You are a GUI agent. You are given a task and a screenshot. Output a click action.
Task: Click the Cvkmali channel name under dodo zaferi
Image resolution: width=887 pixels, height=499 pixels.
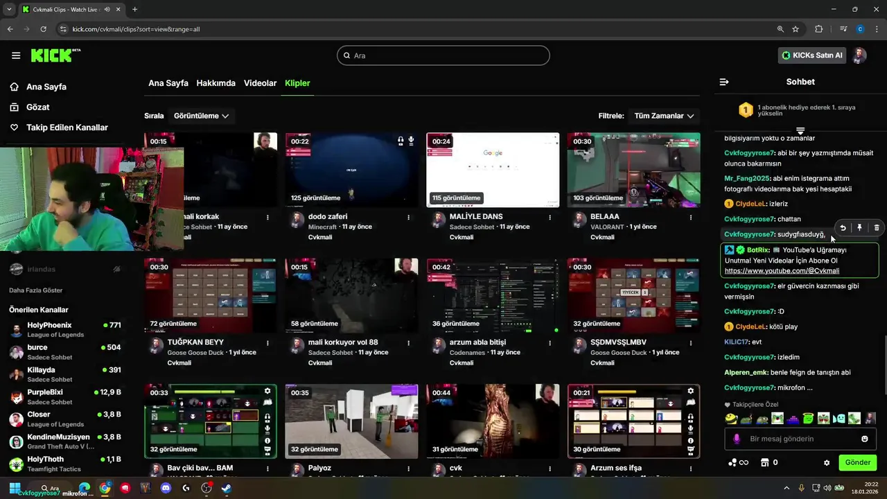(320, 237)
